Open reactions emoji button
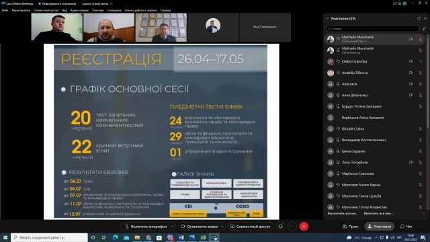 (281, 227)
